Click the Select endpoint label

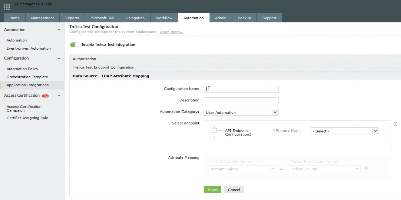186,123
